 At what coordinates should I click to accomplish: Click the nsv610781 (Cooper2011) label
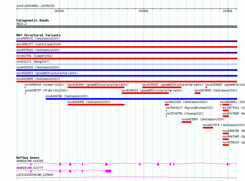click(x=35, y=56)
